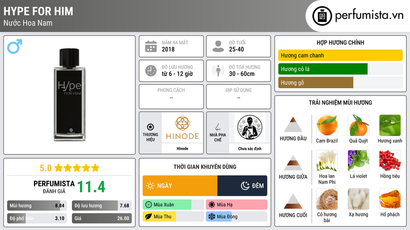Click the Nước Hoa Nam subtitle
410x230 pixels.
click(28, 23)
